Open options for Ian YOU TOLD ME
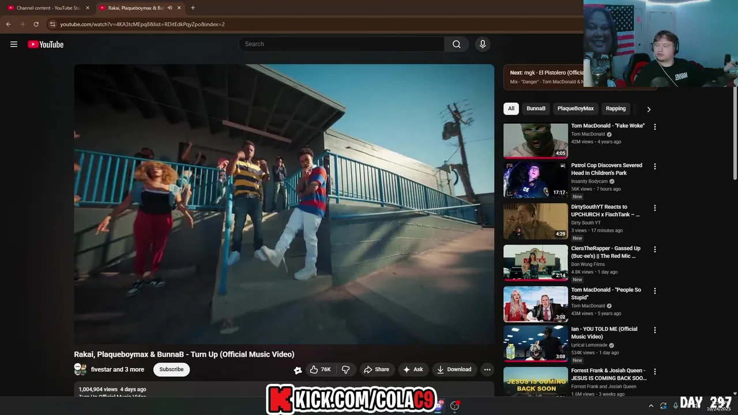 point(654,330)
